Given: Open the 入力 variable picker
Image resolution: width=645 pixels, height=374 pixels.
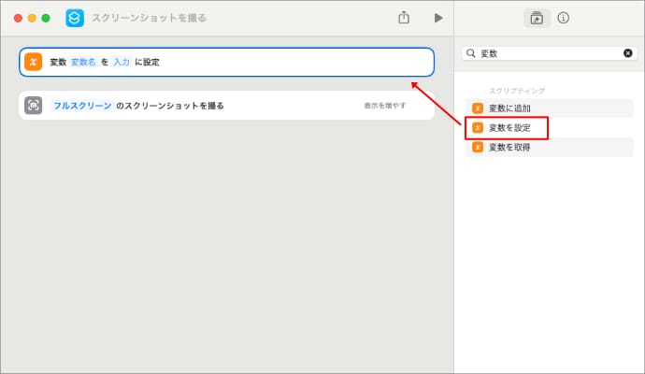Looking at the screenshot, I should [x=122, y=62].
